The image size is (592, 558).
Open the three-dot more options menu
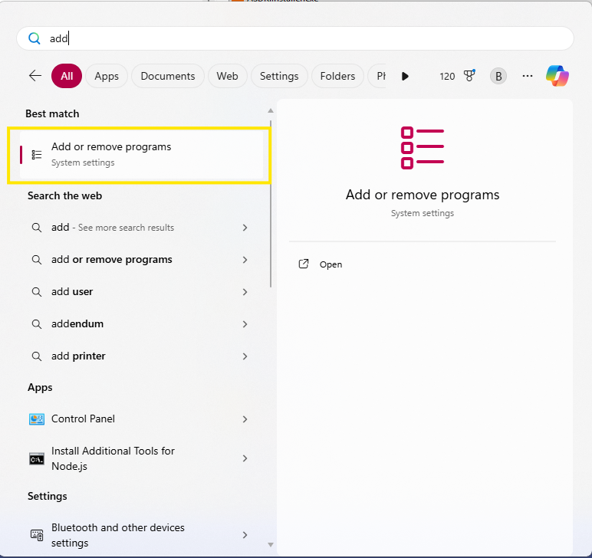pyautogui.click(x=527, y=76)
